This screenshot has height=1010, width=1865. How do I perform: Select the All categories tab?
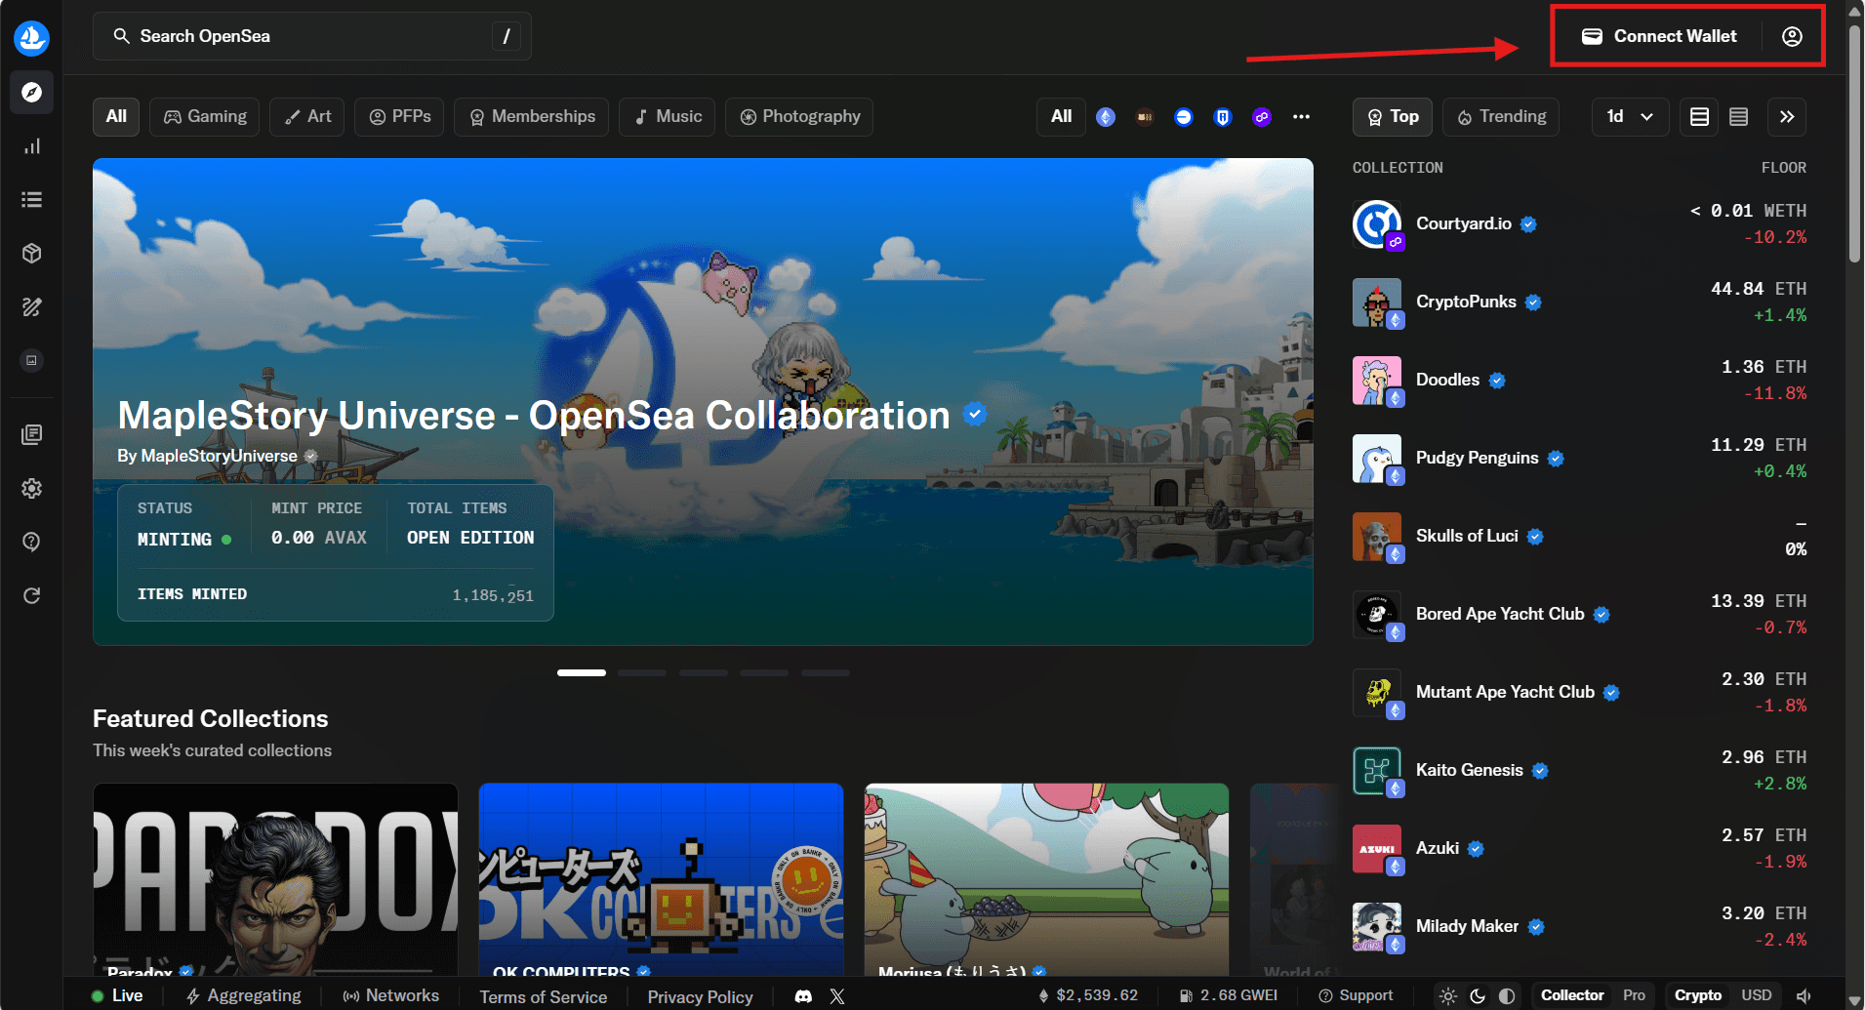click(x=116, y=117)
